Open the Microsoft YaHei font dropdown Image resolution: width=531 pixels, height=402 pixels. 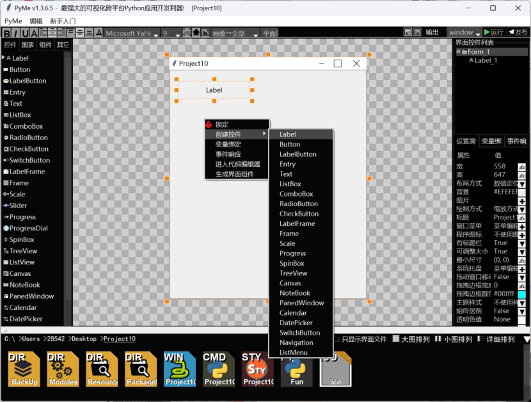coord(131,33)
